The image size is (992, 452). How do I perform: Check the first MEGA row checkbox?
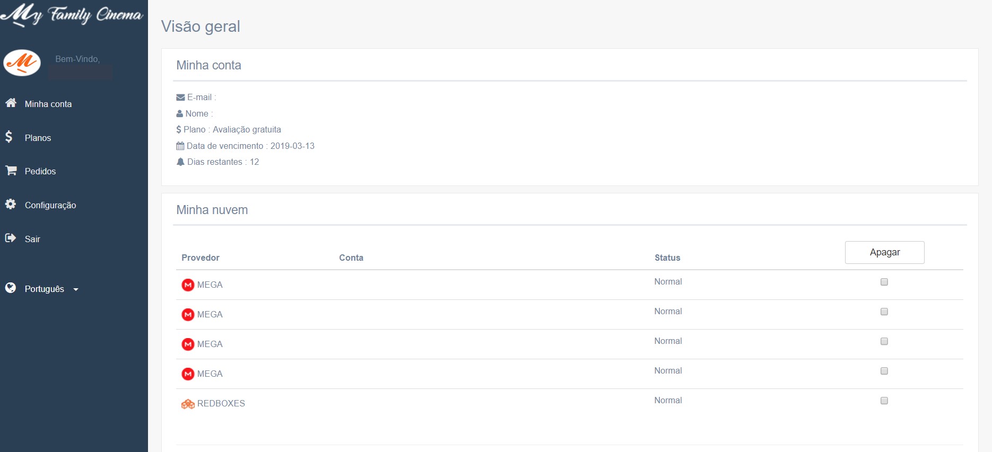[x=884, y=282]
